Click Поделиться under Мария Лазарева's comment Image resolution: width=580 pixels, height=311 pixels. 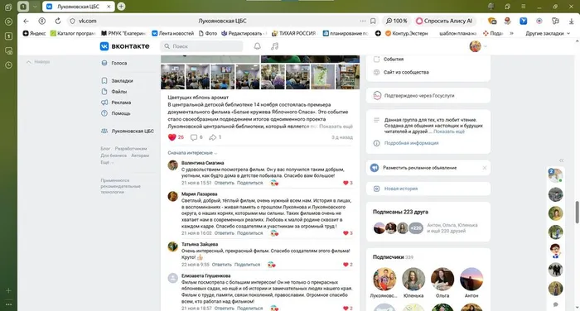(x=249, y=233)
